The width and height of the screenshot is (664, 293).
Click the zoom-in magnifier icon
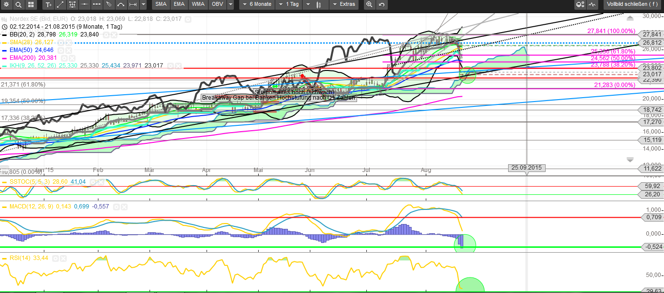369,5
